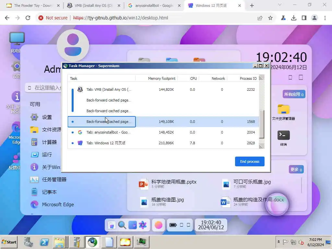Open the circuit-board monitor taskbar icon
The width and height of the screenshot is (332, 249).
141,242
